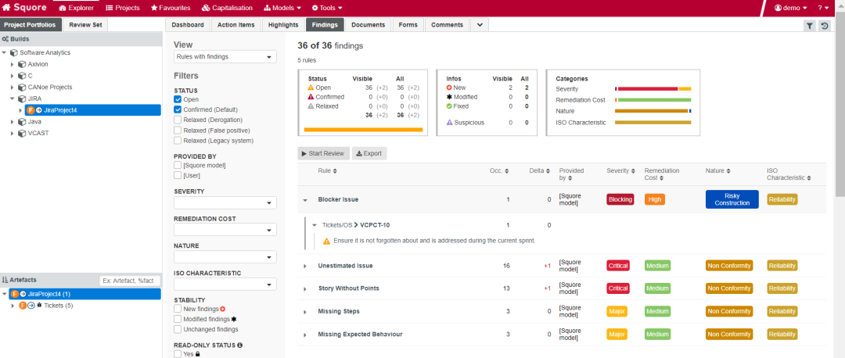This screenshot has height=358, width=845.
Task: Uncheck Confirmed (Default) status filter
Action: pos(178,109)
